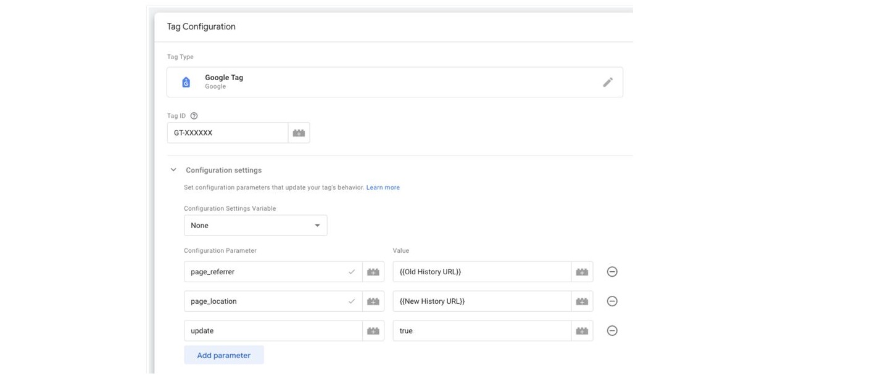Screen dimensions: 870x392
Task: Insert variable into page_referrer parameter field
Action: coord(373,271)
